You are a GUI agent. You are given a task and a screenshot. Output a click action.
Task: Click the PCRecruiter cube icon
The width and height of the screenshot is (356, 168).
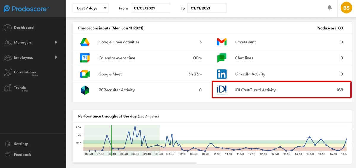coord(85,90)
